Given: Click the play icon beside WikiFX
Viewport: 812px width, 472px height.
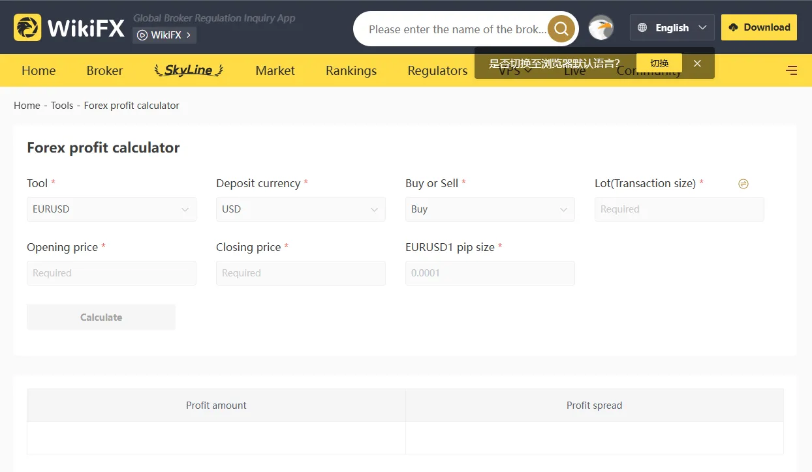Looking at the screenshot, I should 142,35.
